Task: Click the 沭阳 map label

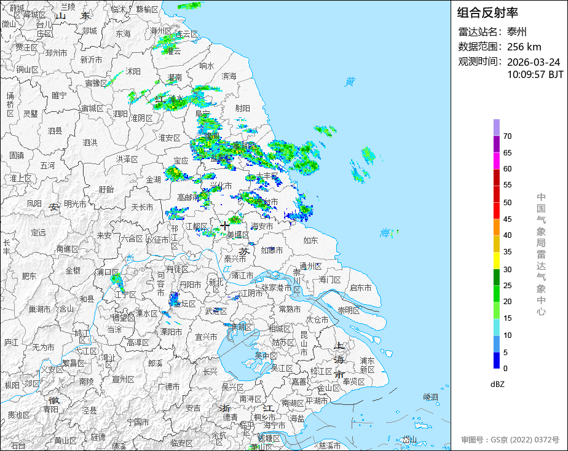Action: 133,71
